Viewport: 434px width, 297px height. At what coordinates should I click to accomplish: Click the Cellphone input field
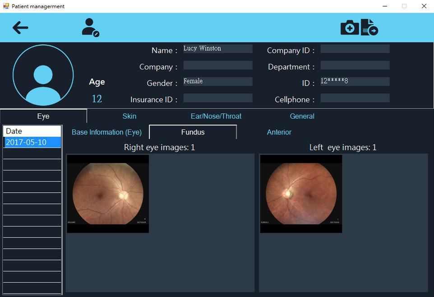coord(355,98)
